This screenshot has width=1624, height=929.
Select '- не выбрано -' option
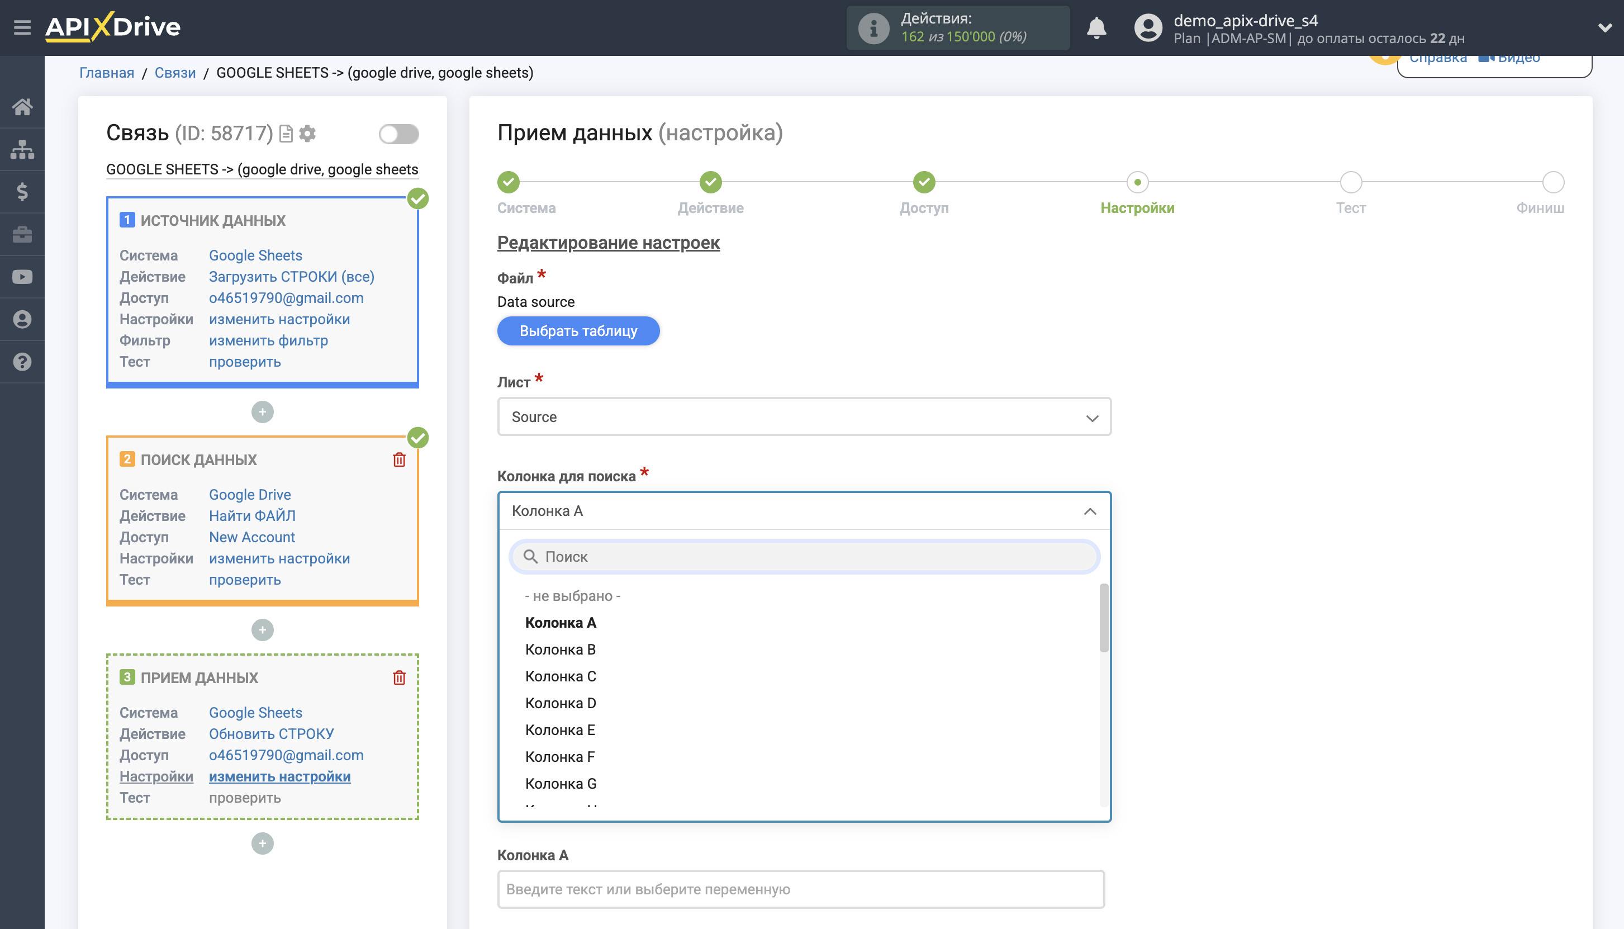(x=573, y=596)
